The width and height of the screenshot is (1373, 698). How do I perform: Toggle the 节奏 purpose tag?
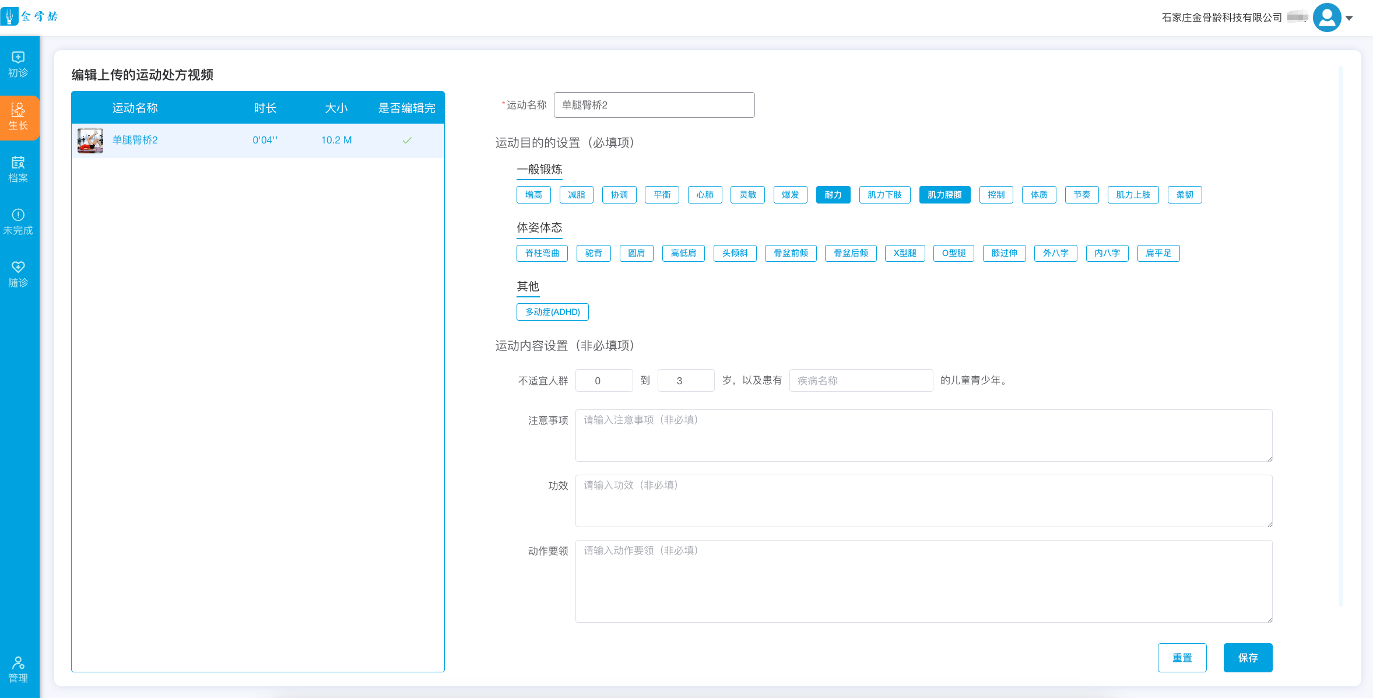pos(1082,195)
